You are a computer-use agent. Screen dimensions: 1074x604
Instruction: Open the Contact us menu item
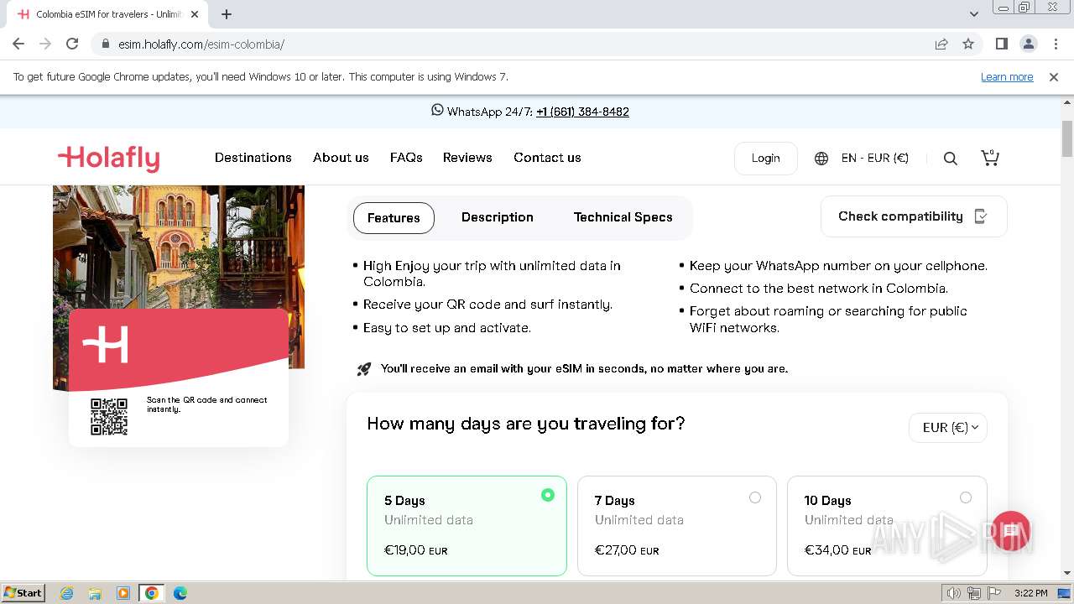[x=547, y=158]
